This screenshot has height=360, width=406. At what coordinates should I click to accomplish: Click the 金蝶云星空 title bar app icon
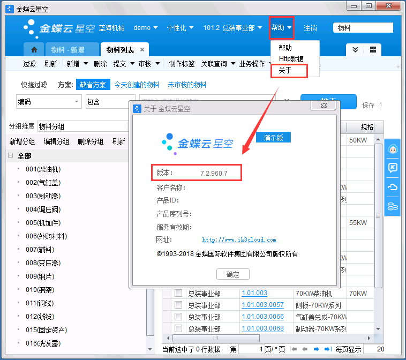(10, 9)
